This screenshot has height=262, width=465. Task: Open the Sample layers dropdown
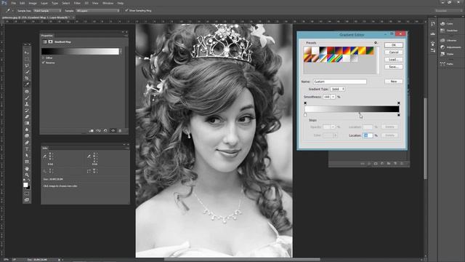(x=97, y=10)
